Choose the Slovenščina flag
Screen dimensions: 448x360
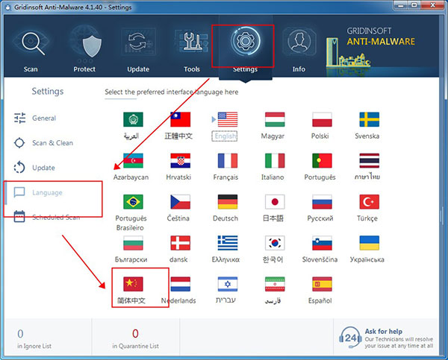322,243
